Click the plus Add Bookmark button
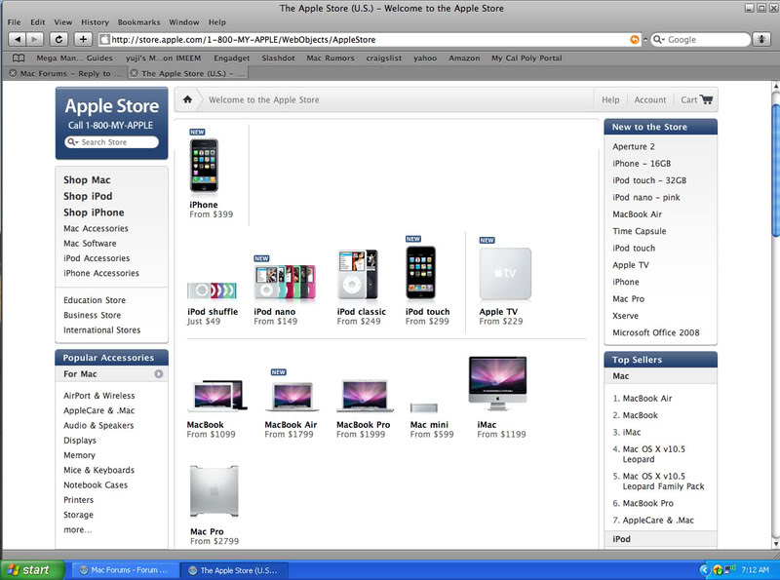Image resolution: width=780 pixels, height=580 pixels. (x=83, y=39)
